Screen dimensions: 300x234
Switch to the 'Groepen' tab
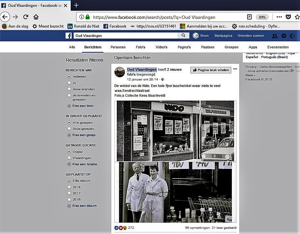[231, 47]
